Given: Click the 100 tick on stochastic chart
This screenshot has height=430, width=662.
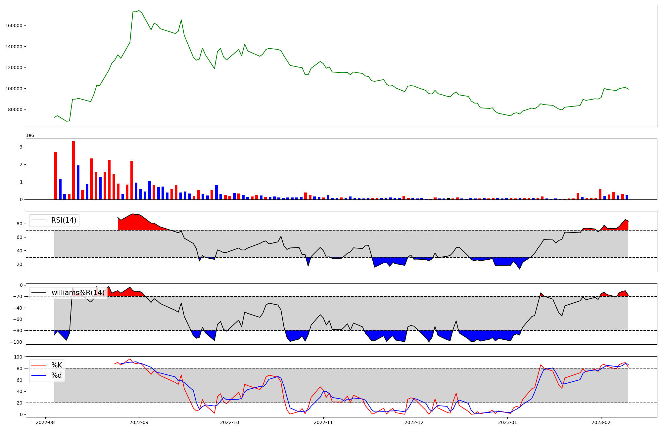Looking at the screenshot, I should 18,357.
